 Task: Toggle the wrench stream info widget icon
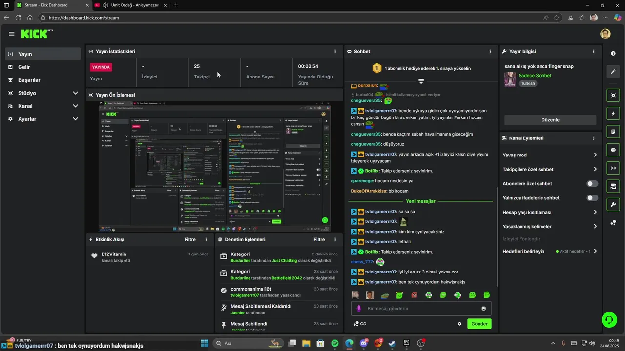pyautogui.click(x=613, y=204)
